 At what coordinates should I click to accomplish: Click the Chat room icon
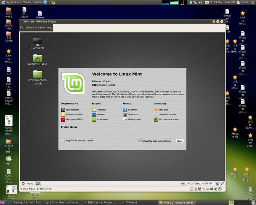[94, 119]
